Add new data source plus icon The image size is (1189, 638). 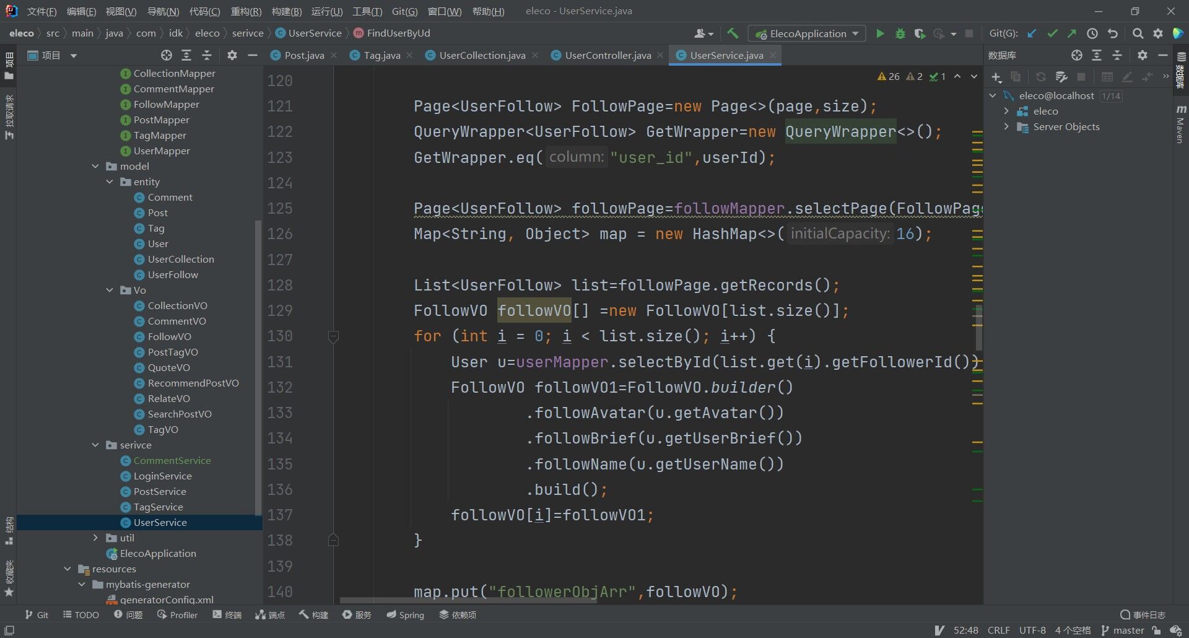point(996,77)
